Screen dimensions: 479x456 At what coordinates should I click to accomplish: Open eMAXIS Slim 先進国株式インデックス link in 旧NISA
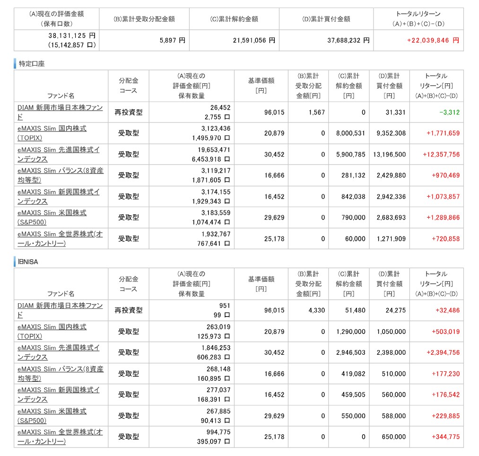(58, 352)
